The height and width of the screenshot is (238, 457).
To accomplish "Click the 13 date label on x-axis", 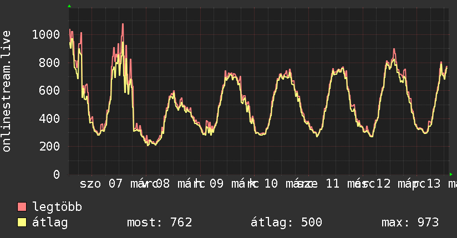I will pos(433,184).
